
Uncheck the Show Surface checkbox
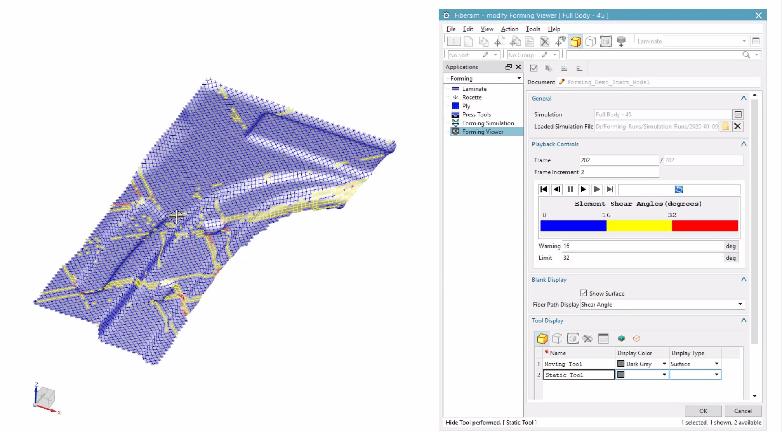[584, 293]
